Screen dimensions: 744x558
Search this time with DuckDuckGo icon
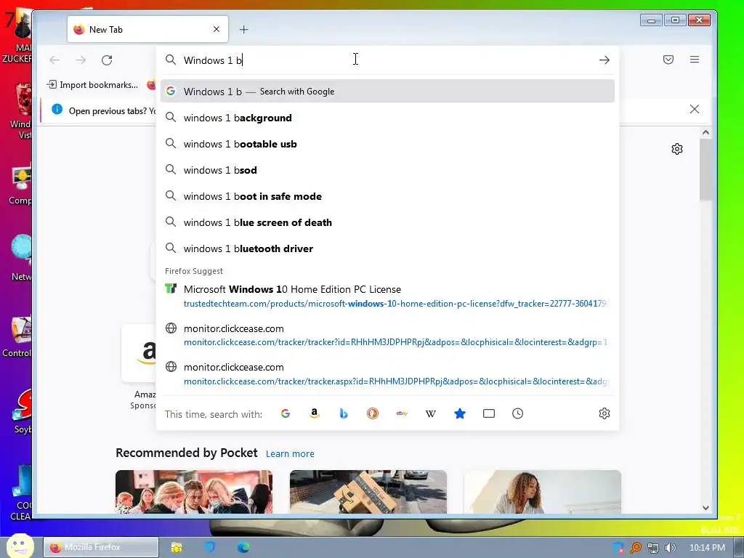(x=373, y=413)
